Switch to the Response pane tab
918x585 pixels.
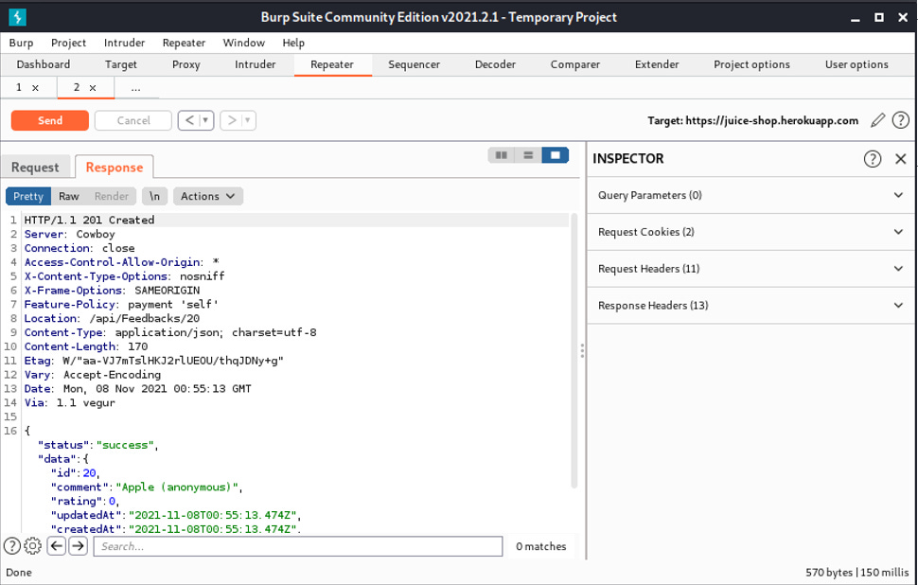click(115, 168)
